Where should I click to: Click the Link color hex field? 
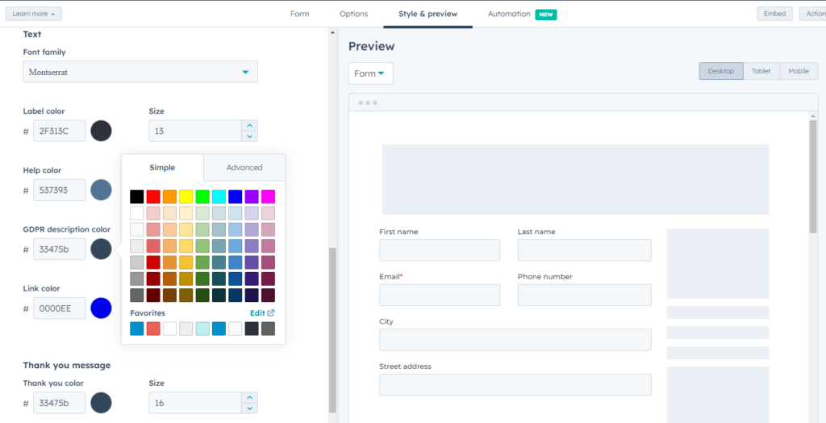60,308
